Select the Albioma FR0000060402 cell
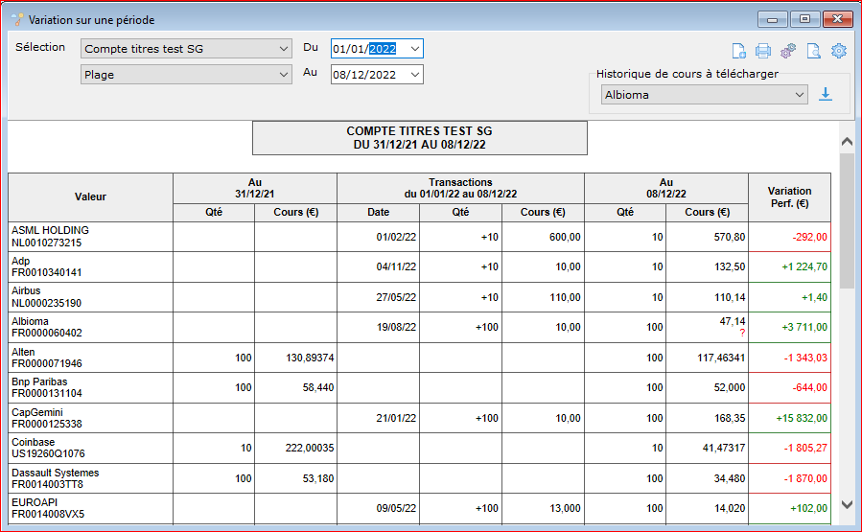This screenshot has height=532, width=862. click(91, 327)
